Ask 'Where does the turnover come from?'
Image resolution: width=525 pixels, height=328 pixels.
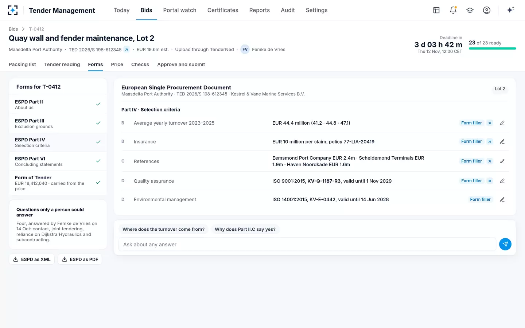(163, 229)
